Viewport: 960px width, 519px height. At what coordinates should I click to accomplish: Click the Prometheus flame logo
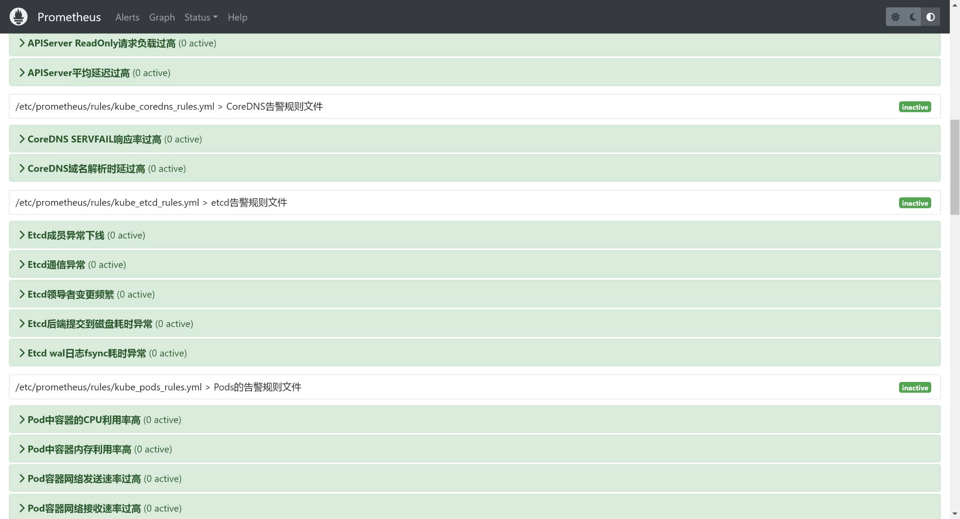point(18,17)
